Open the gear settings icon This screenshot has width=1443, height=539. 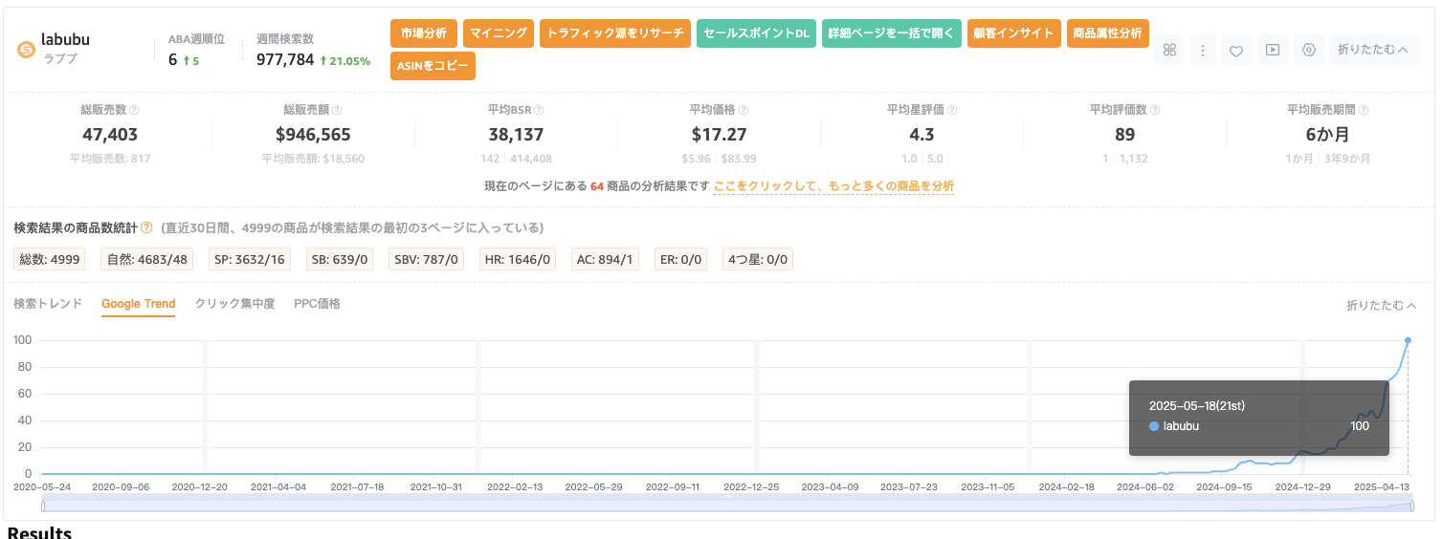(1309, 50)
